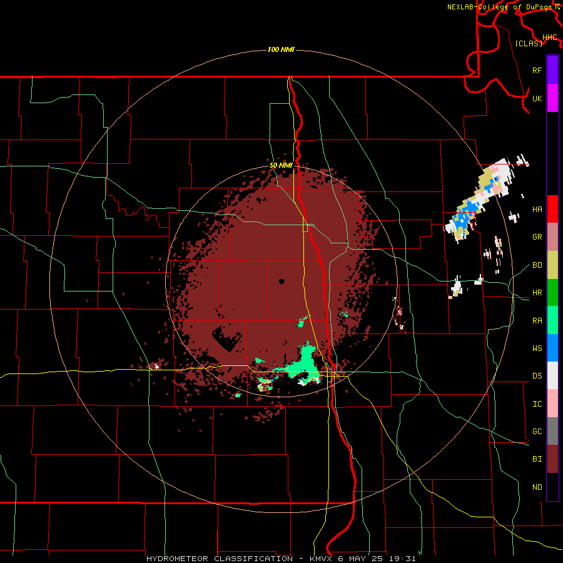The width and height of the screenshot is (563, 563).
Task: Click the RF purple legend swatch
Action: click(552, 70)
